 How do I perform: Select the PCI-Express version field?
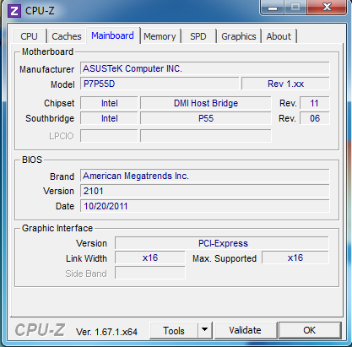[x=222, y=243]
